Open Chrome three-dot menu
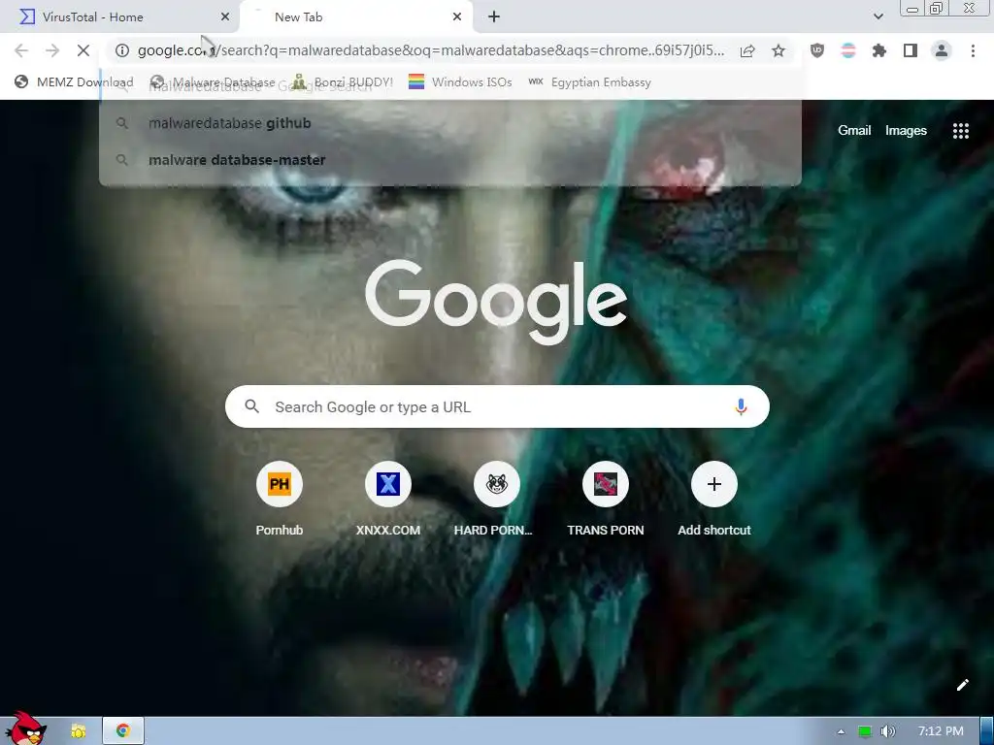The width and height of the screenshot is (994, 745). (973, 50)
